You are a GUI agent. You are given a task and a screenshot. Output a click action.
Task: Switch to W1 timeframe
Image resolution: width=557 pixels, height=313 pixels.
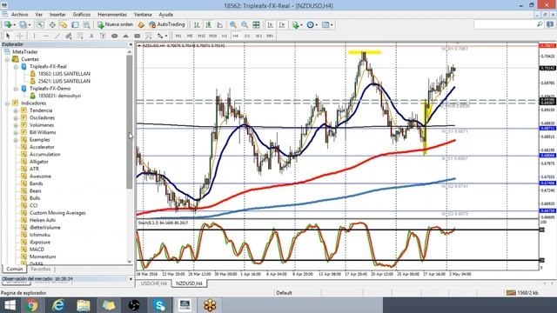258,36
